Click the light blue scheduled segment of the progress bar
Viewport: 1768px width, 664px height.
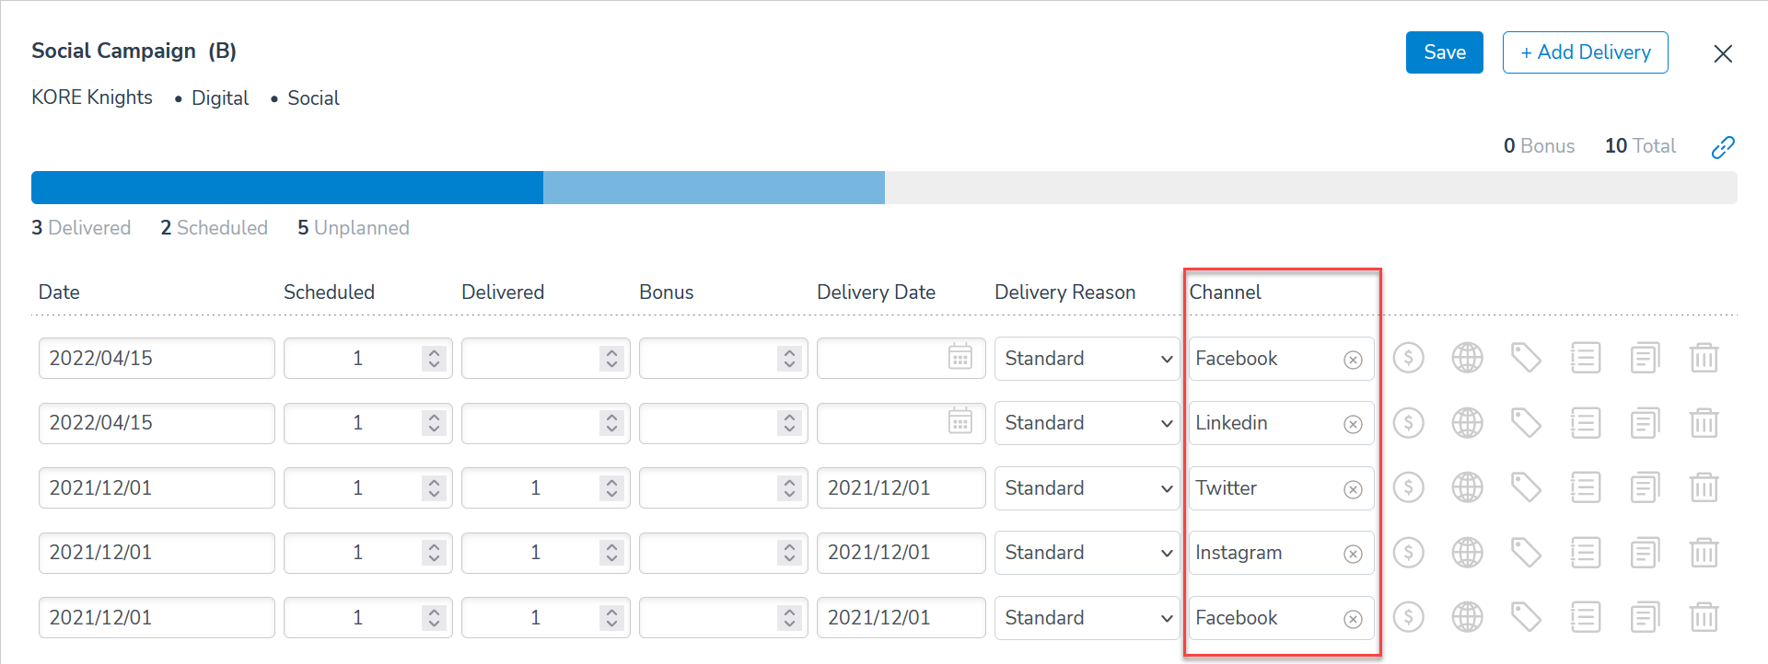tap(714, 188)
